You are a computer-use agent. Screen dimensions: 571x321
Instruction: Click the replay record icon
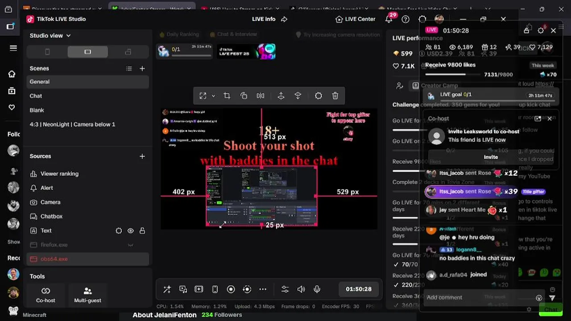(x=247, y=289)
